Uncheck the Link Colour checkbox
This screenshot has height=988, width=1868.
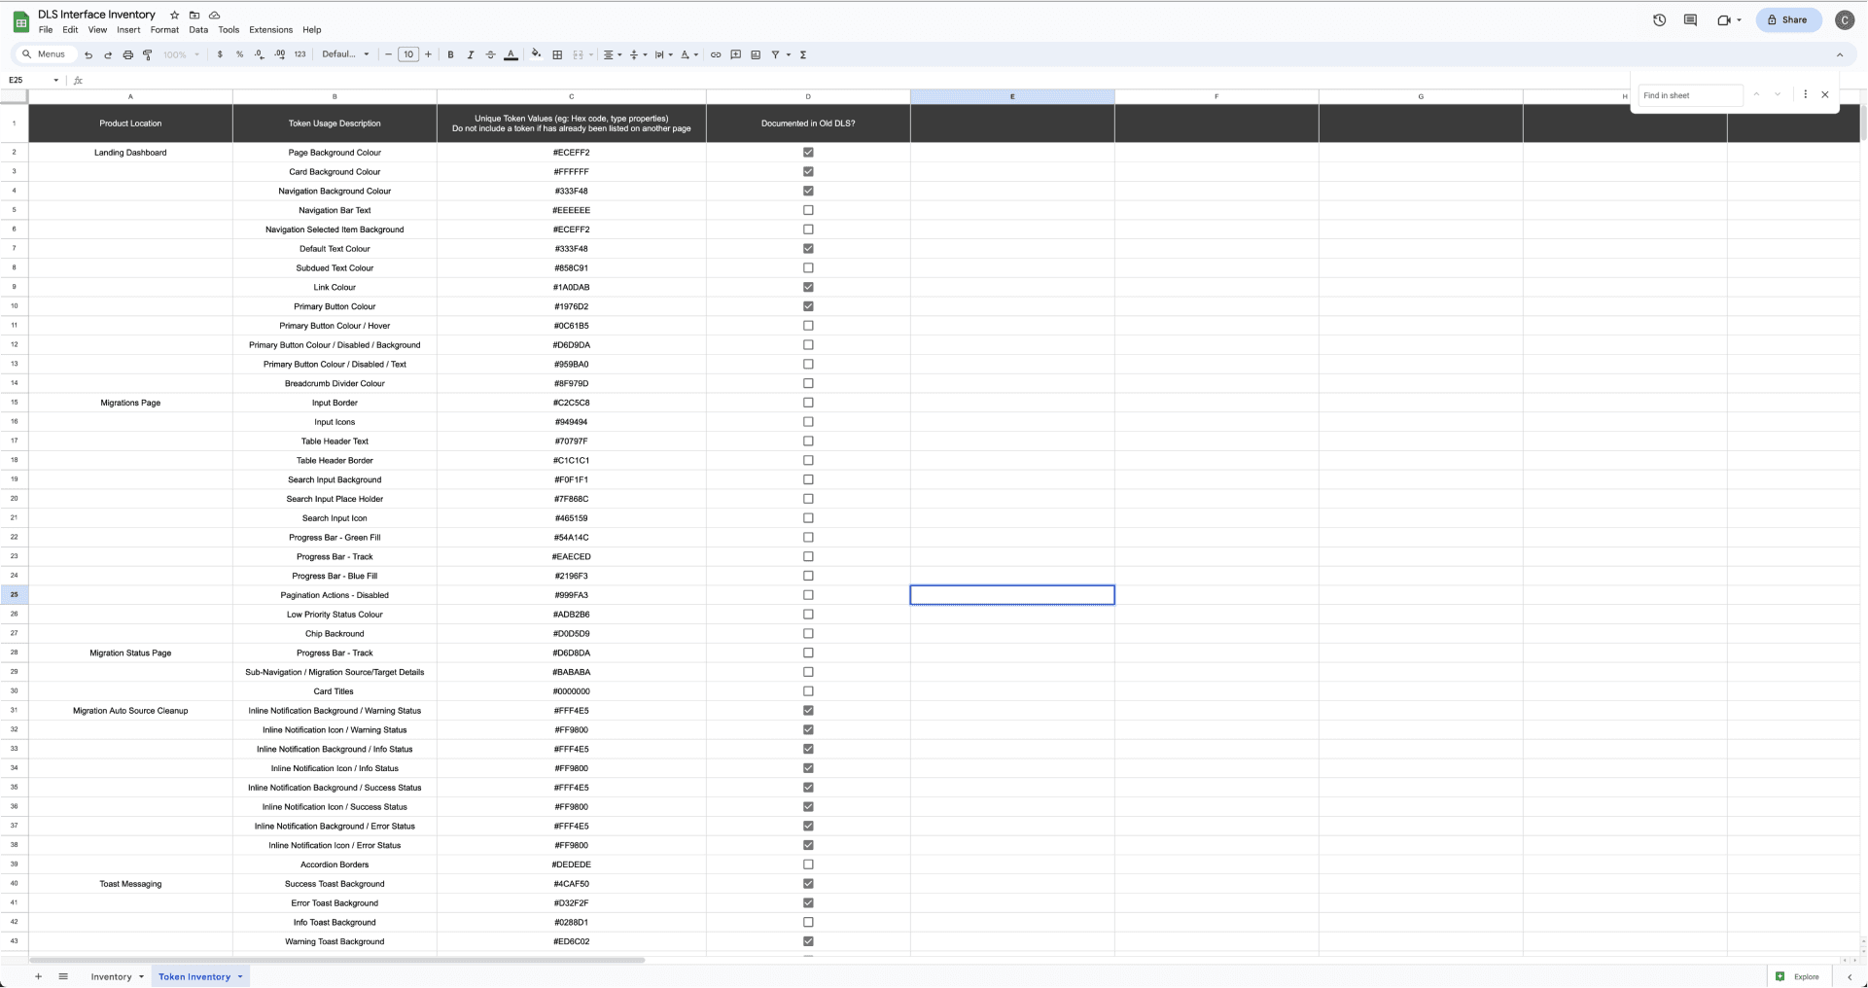[808, 288]
